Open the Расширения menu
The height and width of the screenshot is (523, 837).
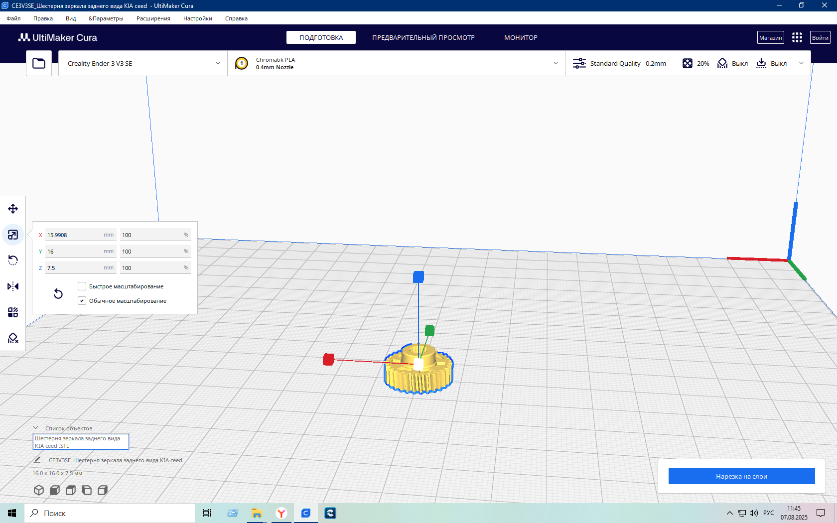click(153, 18)
